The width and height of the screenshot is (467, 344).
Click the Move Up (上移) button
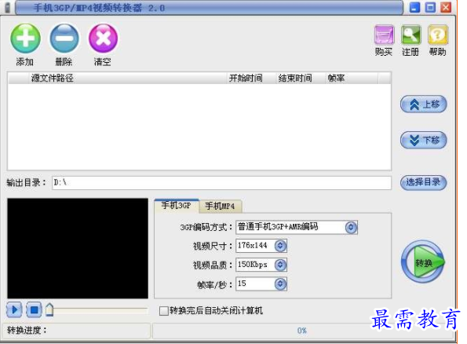[424, 104]
